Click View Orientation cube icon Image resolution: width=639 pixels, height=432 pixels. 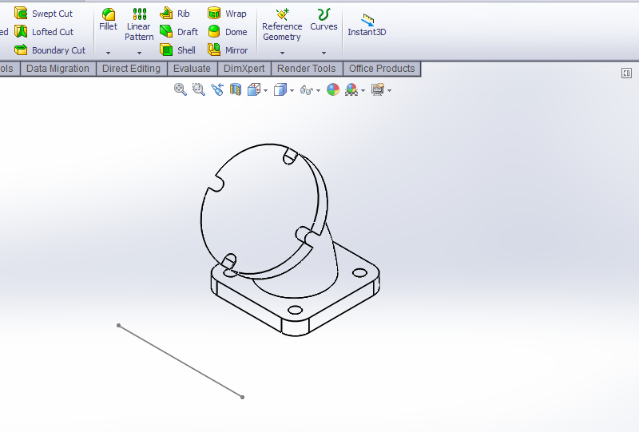click(x=254, y=89)
